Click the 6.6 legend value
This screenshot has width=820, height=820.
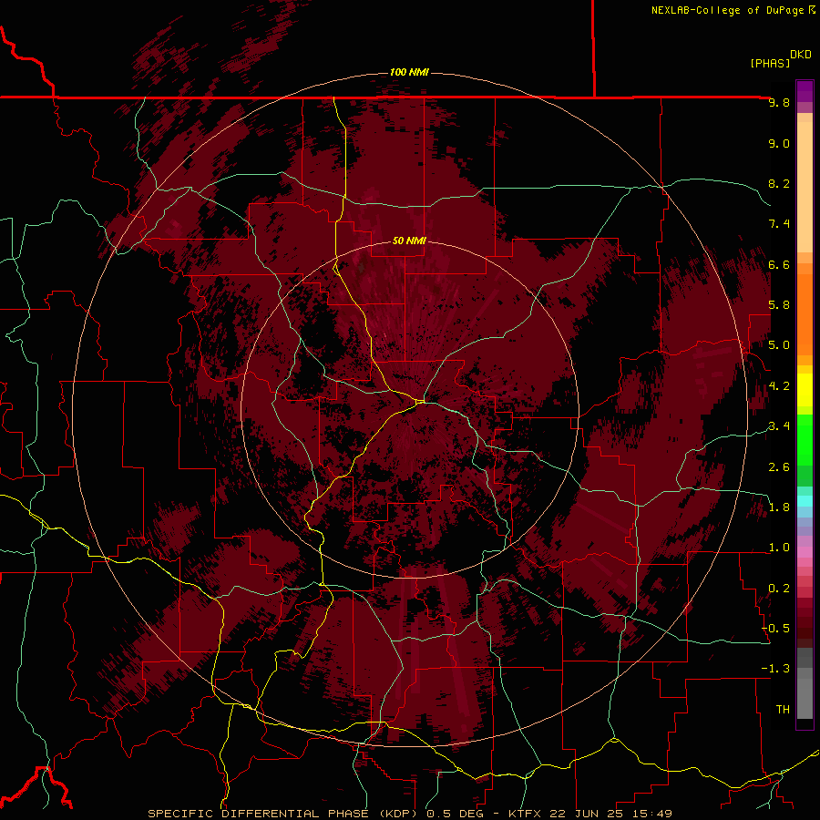(779, 264)
